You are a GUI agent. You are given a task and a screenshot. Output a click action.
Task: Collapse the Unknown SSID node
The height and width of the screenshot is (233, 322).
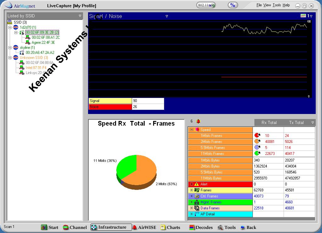coord(10,58)
